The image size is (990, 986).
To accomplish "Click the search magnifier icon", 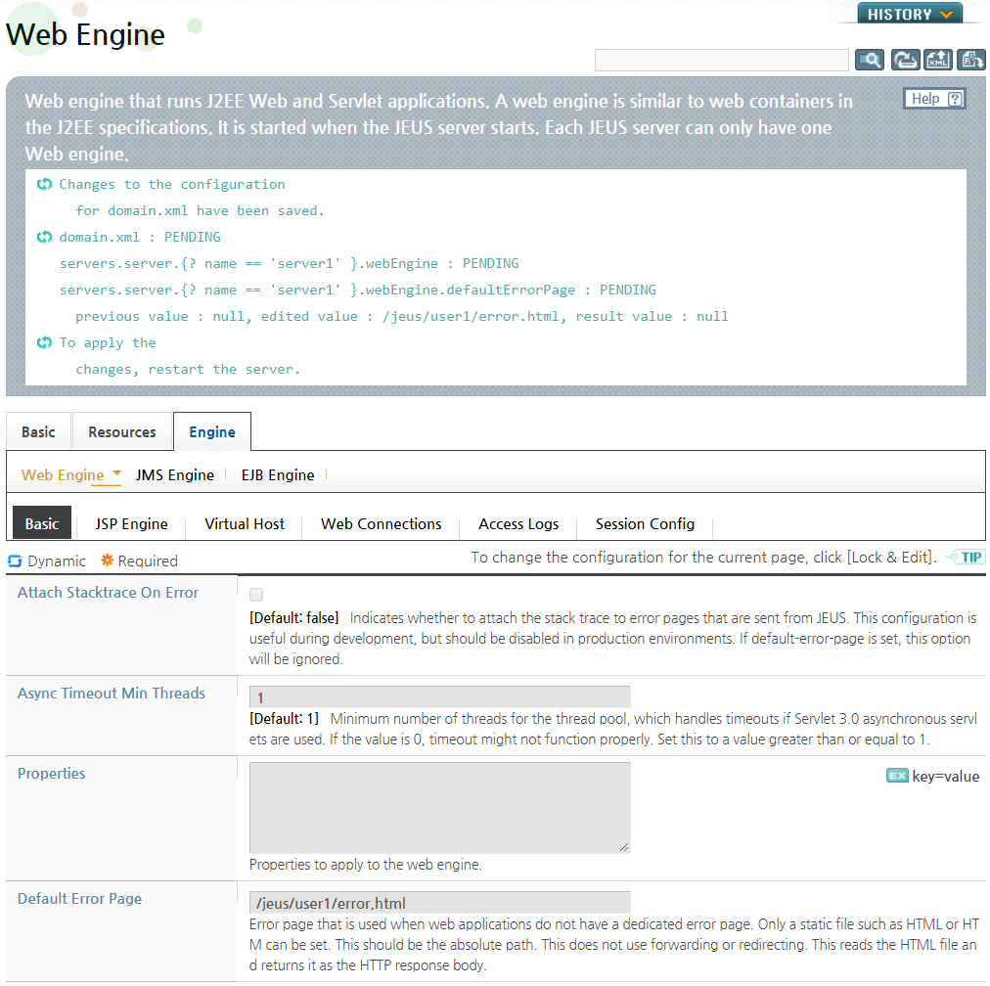I will click(x=869, y=60).
